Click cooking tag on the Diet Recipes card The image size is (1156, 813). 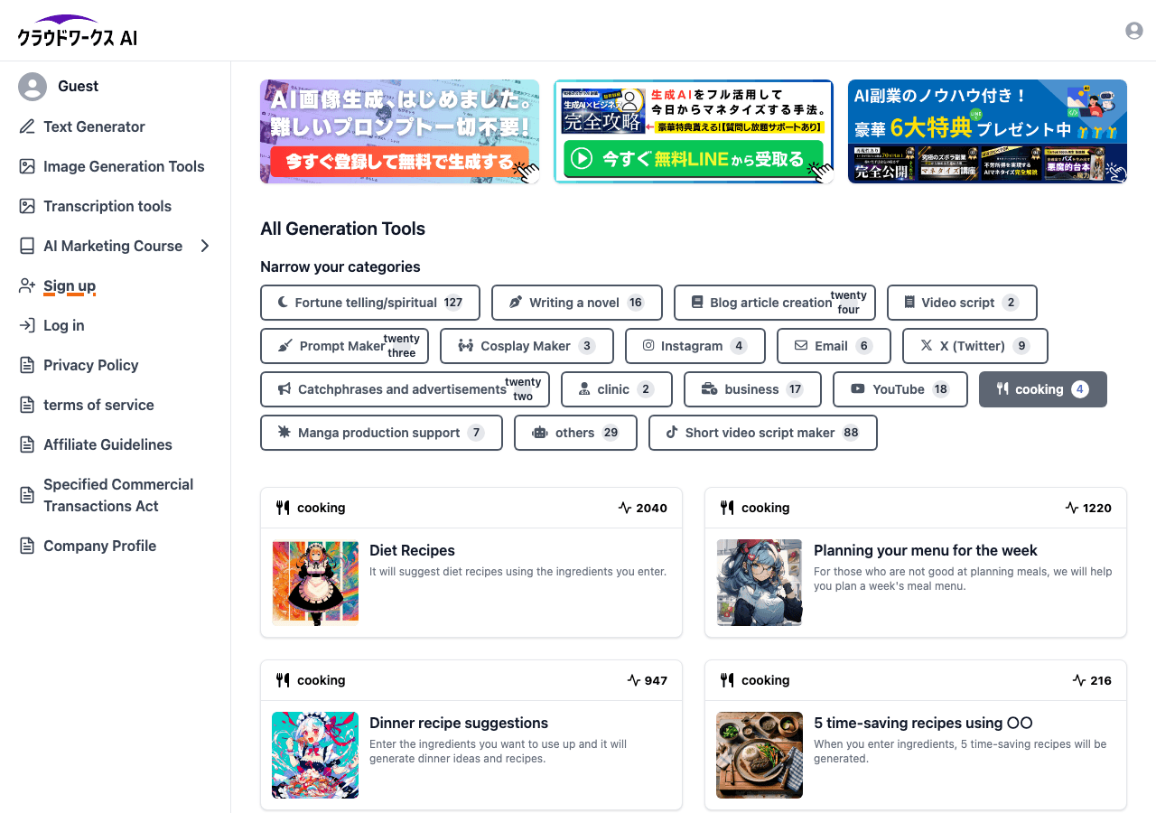pyautogui.click(x=311, y=508)
